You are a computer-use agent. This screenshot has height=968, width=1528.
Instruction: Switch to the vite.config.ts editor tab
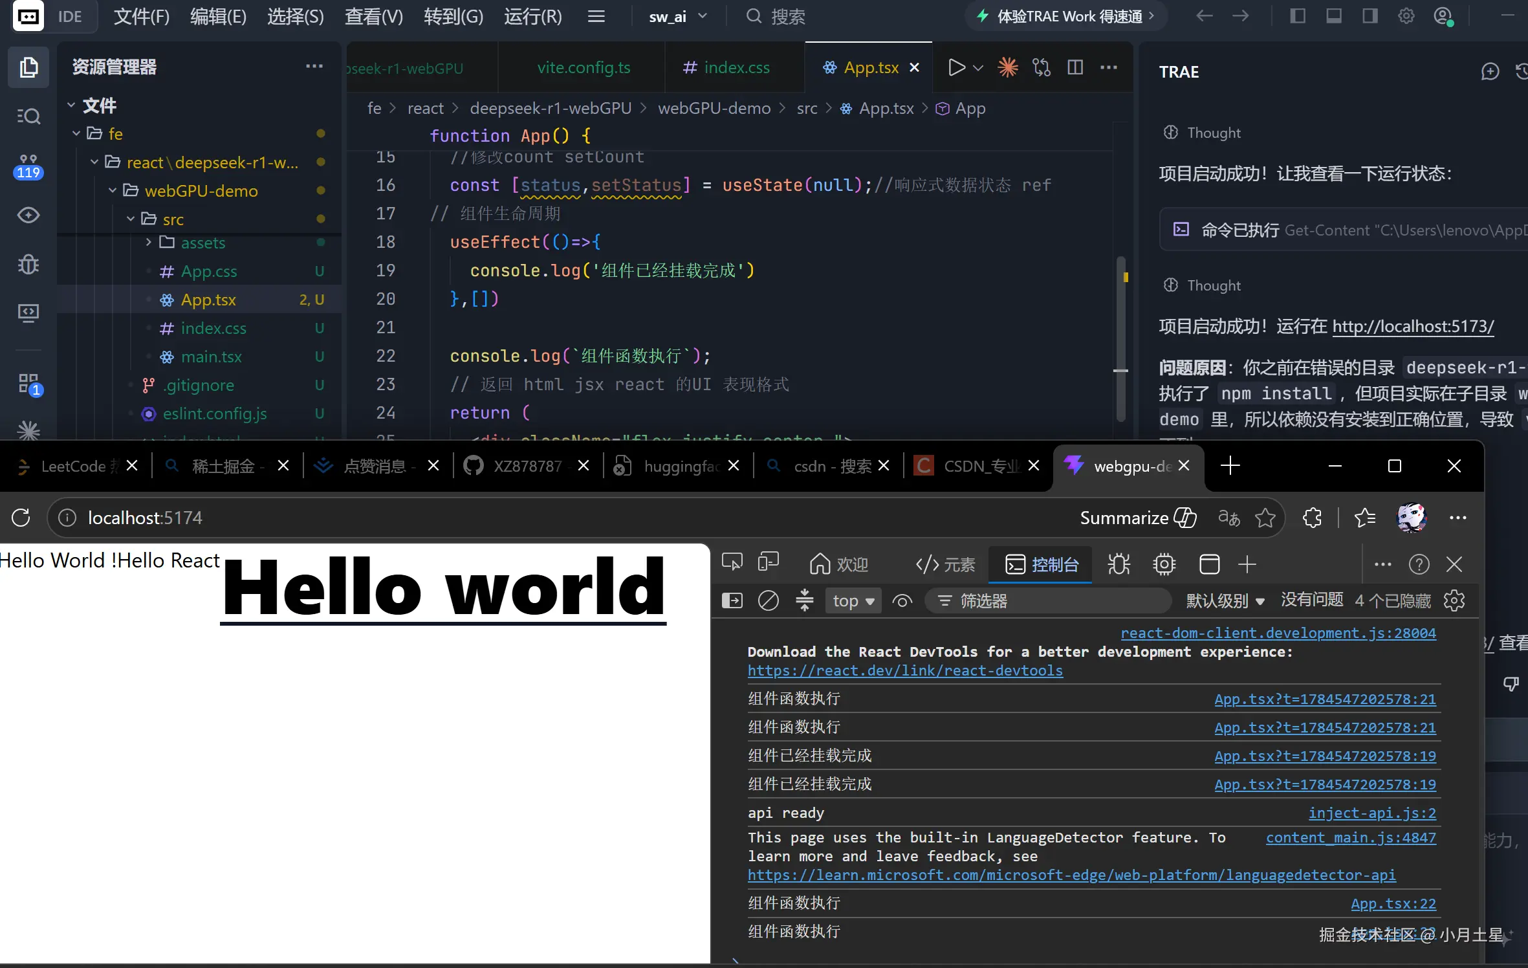584,67
